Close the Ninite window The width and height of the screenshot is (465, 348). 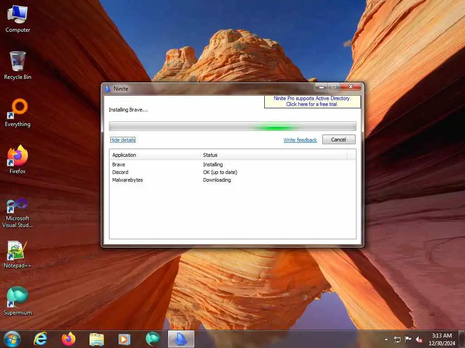click(x=351, y=87)
